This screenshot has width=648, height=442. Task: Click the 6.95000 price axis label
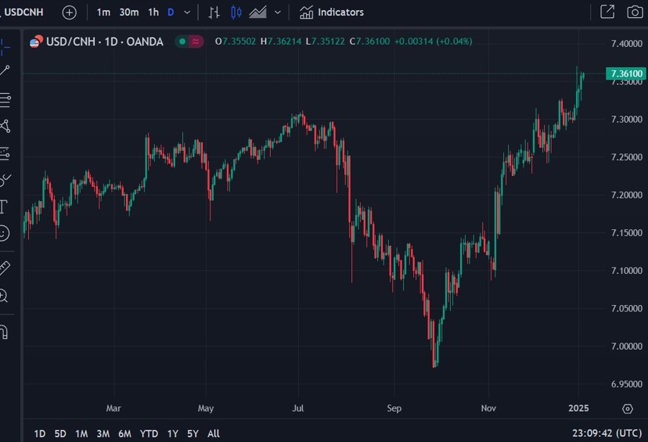pos(626,384)
